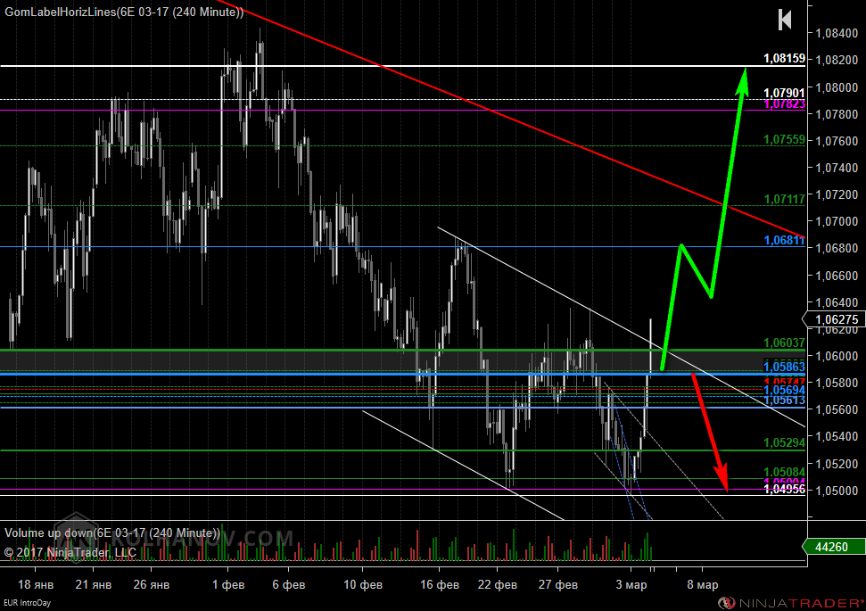The image size is (866, 611).
Task: Select the blue level label 1,05613
Action: coord(784,400)
